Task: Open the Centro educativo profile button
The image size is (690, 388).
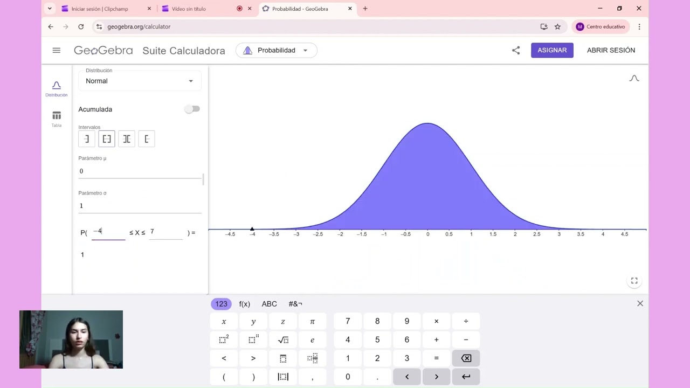Action: point(601,26)
